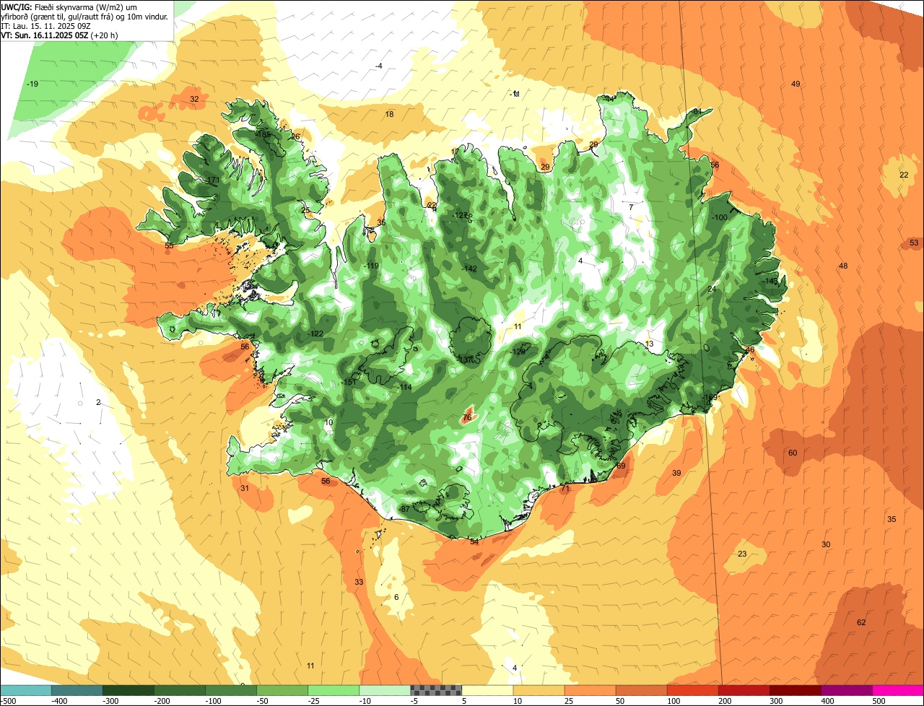Click the '39' flux value
This screenshot has height=706, width=924.
pyautogui.click(x=676, y=474)
